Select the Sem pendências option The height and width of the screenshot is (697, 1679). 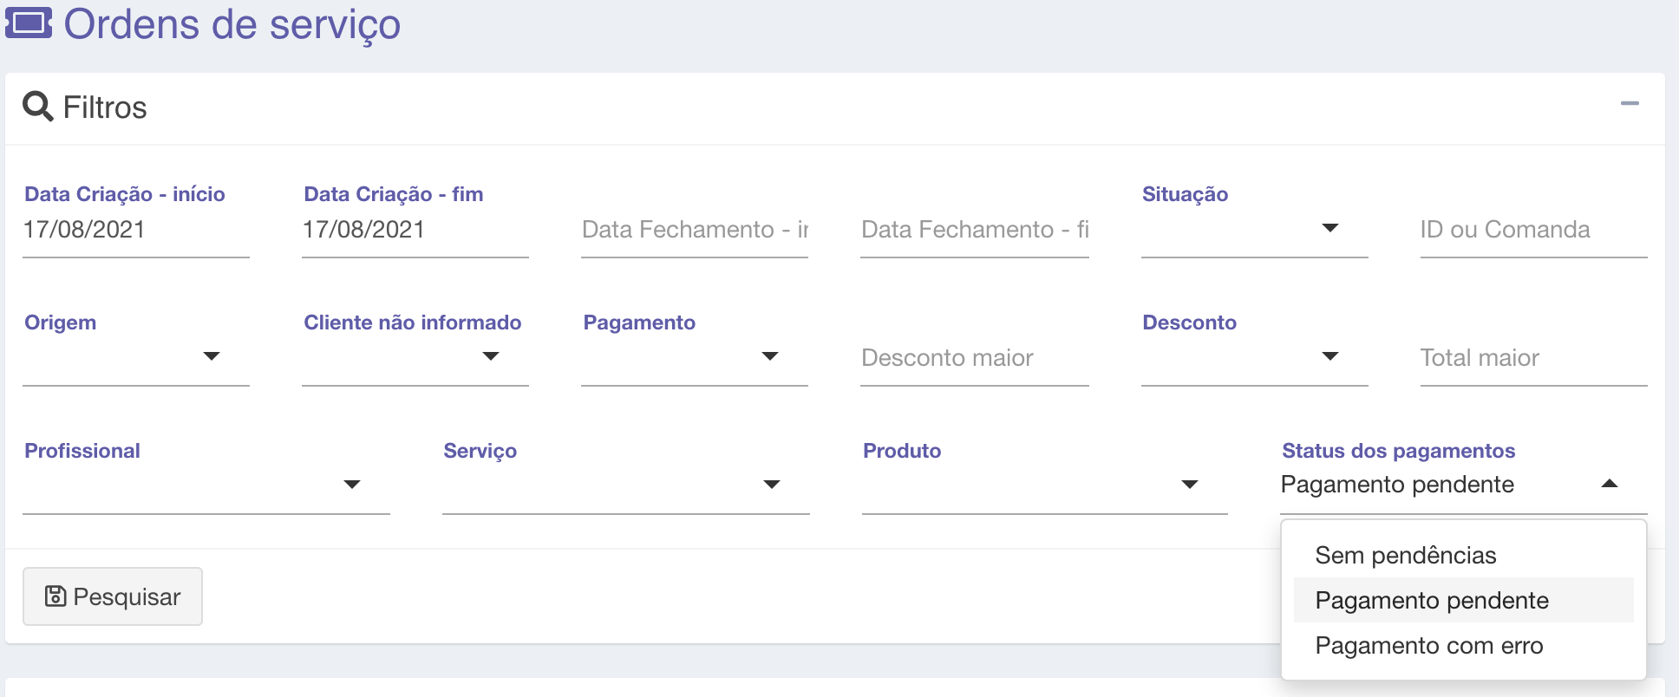[1405, 556]
